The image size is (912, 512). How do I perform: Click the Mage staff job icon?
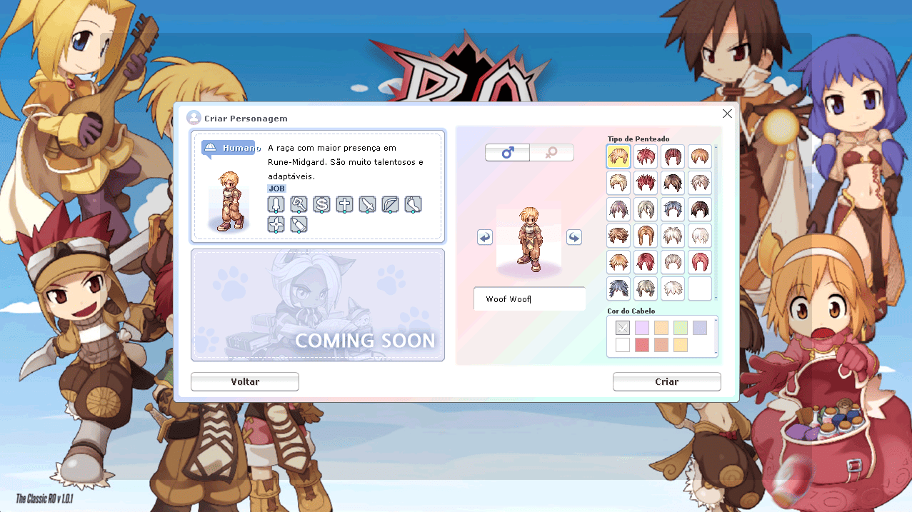(x=299, y=205)
